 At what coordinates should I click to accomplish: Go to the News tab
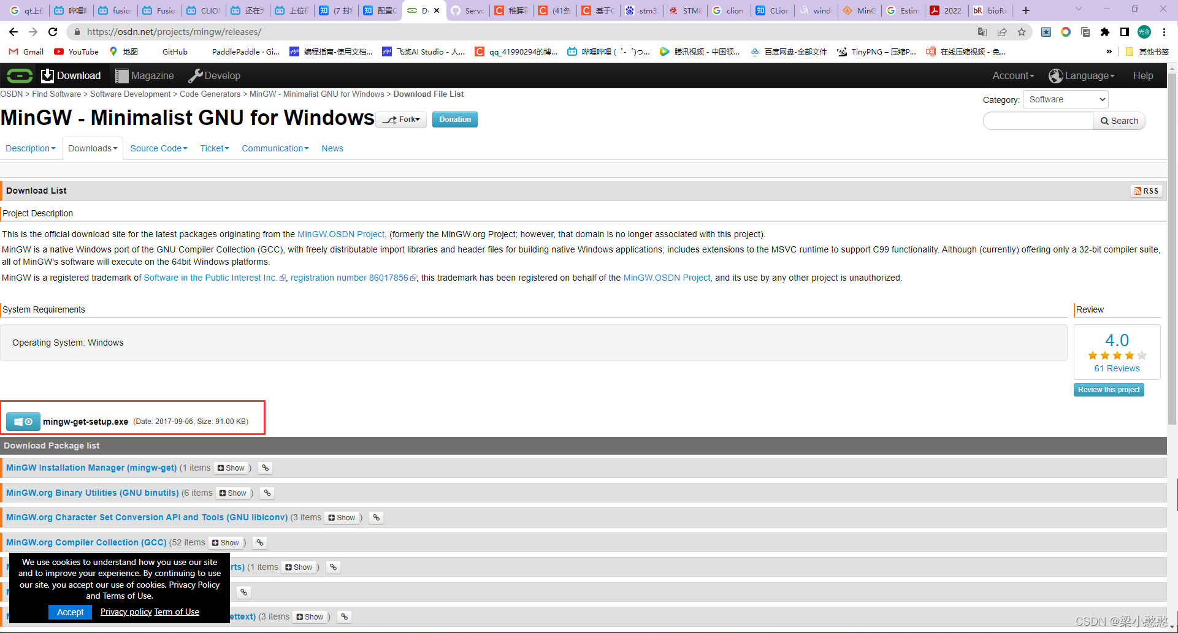pos(332,148)
